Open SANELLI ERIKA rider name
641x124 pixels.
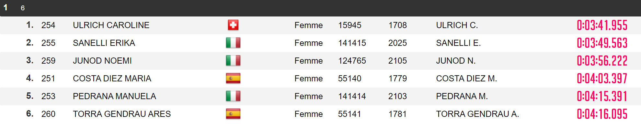104,43
